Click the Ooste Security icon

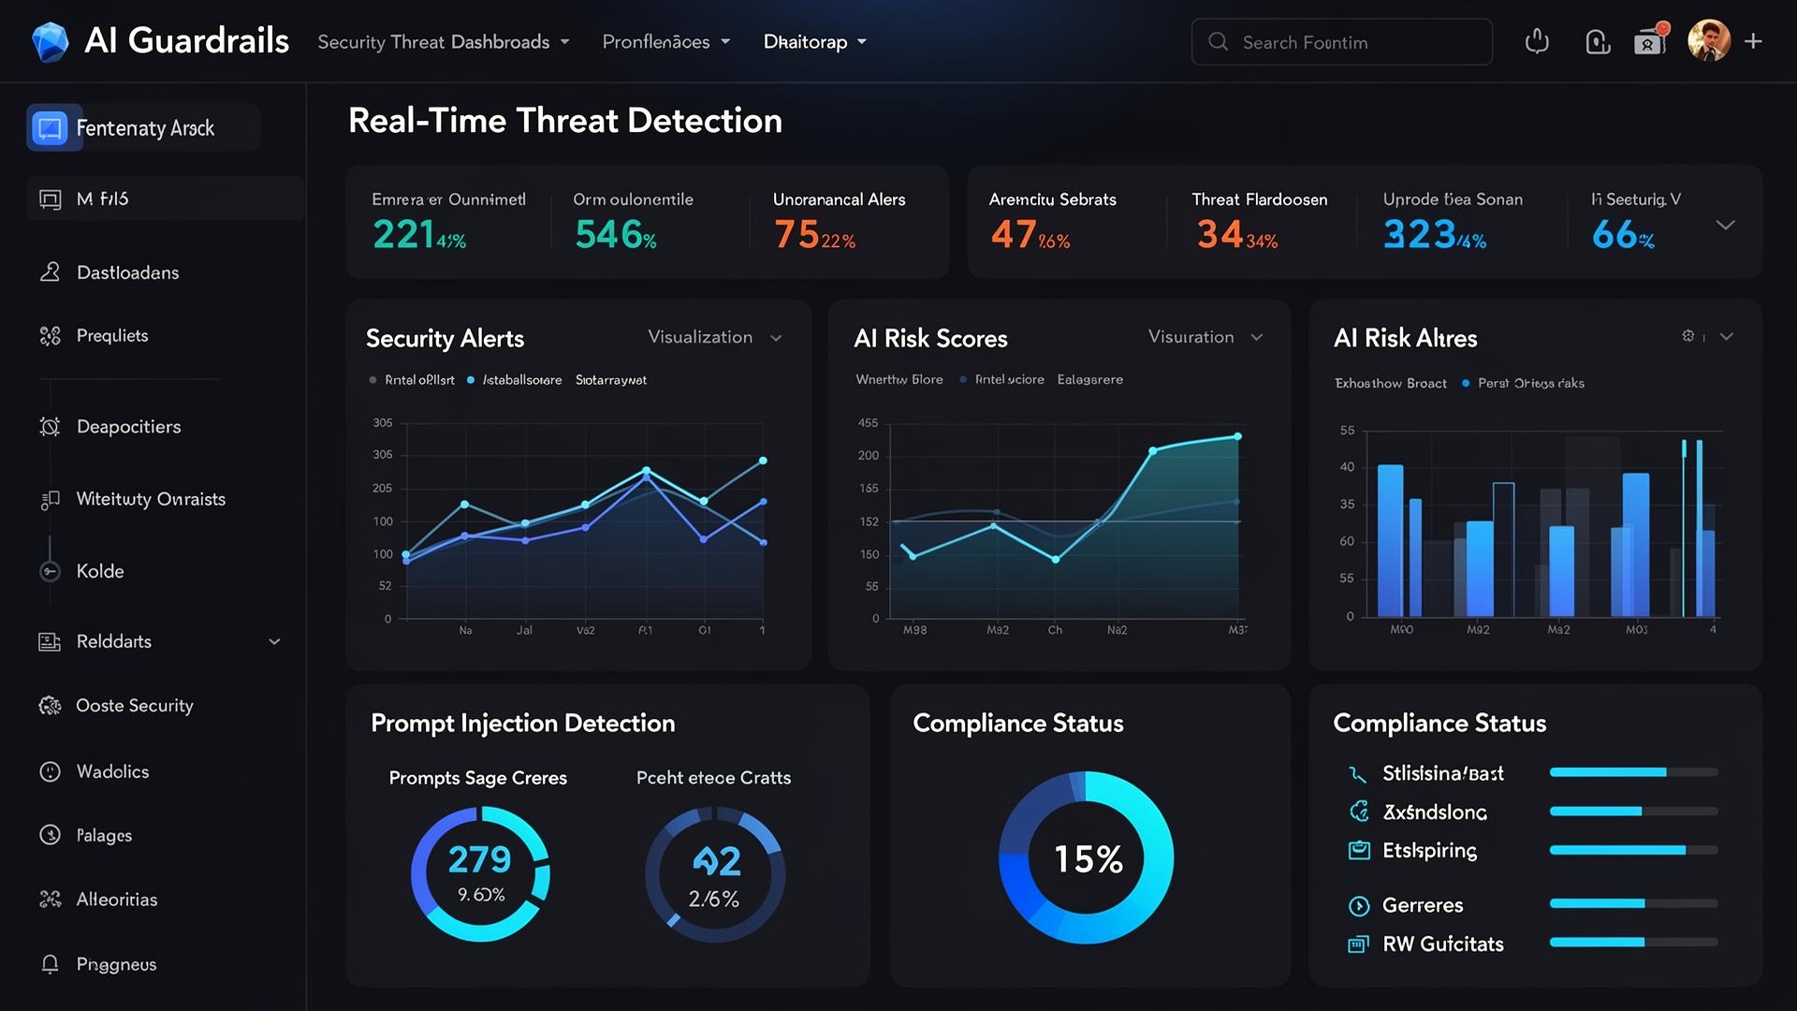(x=50, y=706)
